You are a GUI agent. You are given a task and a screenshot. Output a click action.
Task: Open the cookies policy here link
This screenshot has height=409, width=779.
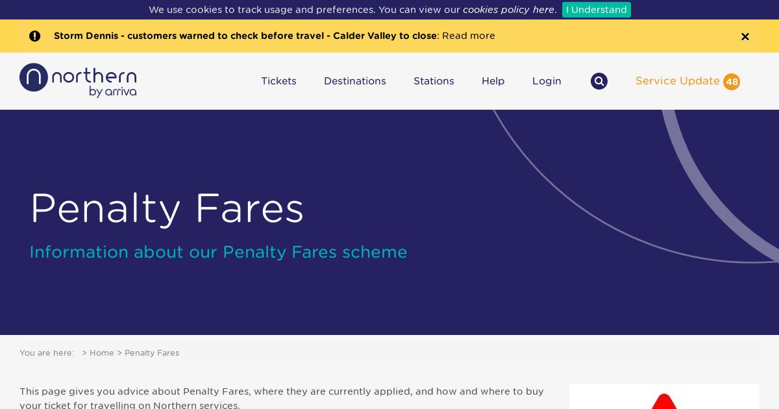[509, 10]
